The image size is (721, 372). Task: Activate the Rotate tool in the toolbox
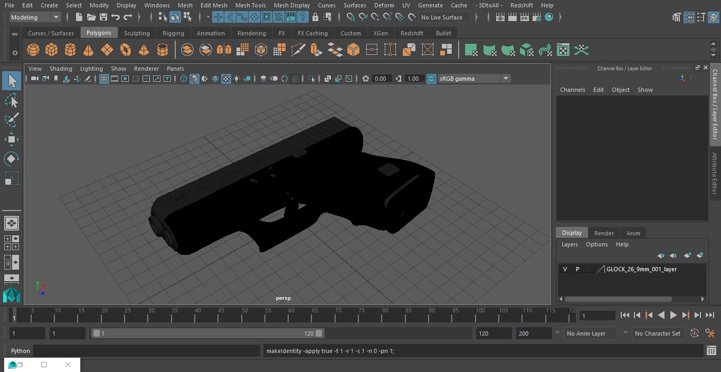pyautogui.click(x=12, y=159)
